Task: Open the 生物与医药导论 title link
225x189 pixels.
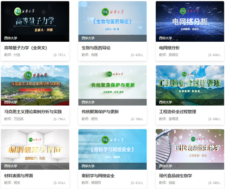Action: (x=96, y=48)
